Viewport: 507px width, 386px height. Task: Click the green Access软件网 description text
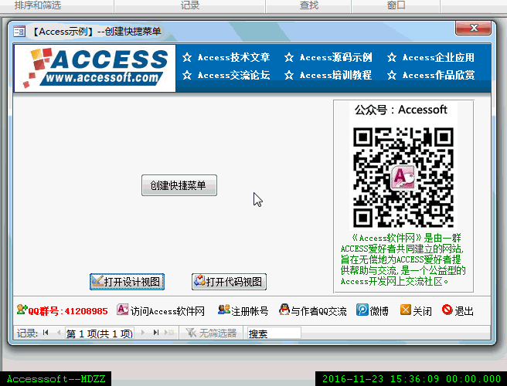click(403, 259)
